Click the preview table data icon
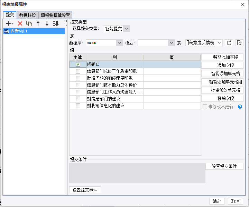Viewport: 249px width, 207px height. (239, 43)
